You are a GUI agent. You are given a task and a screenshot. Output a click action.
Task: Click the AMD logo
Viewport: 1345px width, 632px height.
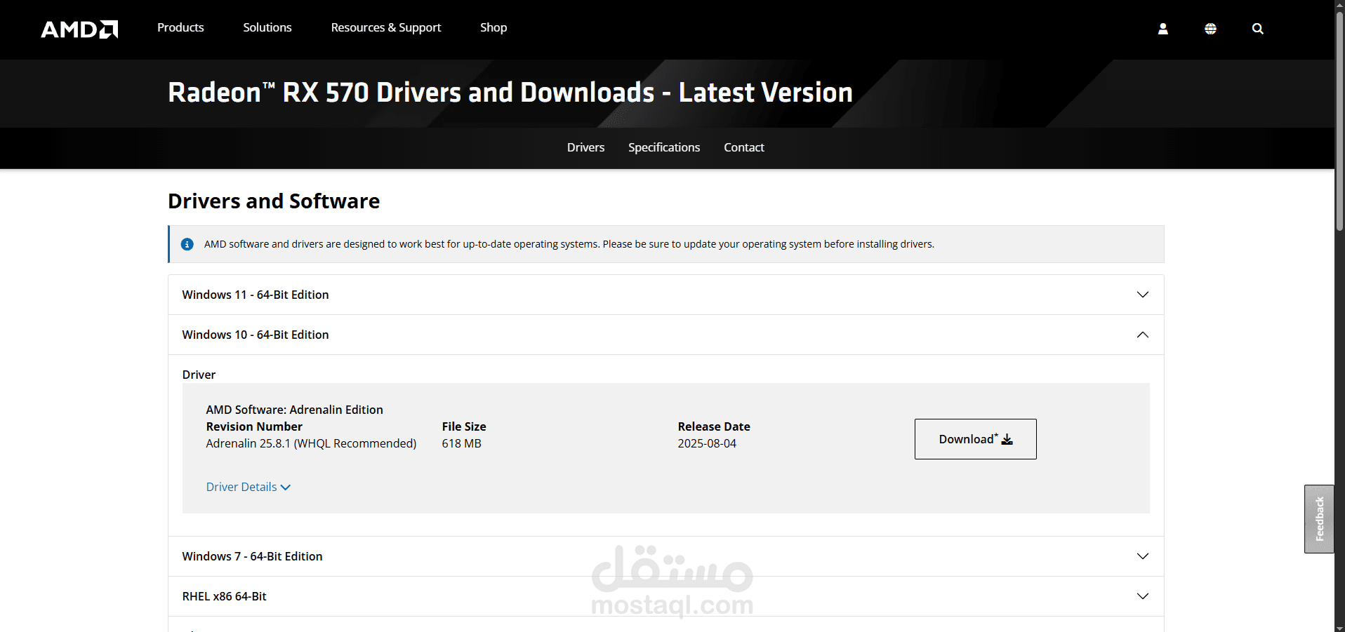tap(79, 29)
